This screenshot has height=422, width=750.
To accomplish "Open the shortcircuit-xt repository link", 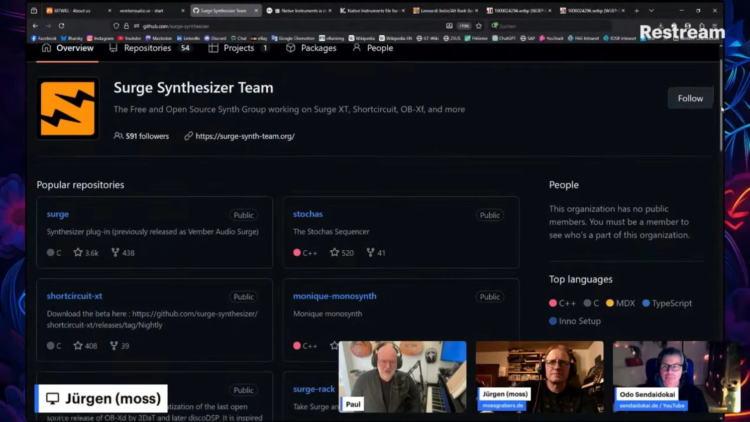I will (74, 296).
